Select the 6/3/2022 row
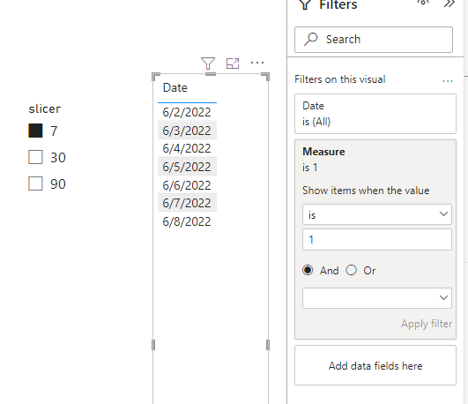 click(187, 131)
